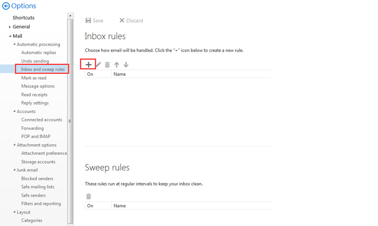The height and width of the screenshot is (226, 378).
Task: Go back using the Options back arrow
Action: pyautogui.click(x=6, y=6)
